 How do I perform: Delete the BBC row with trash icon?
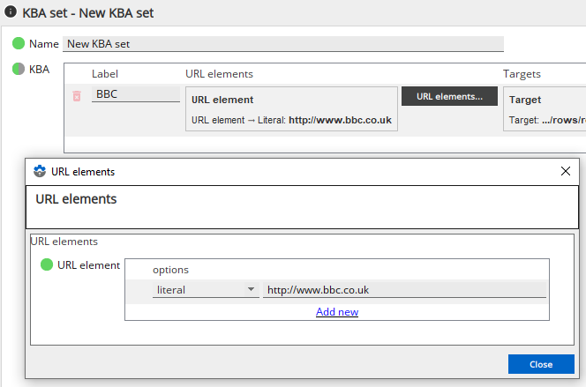pos(77,95)
